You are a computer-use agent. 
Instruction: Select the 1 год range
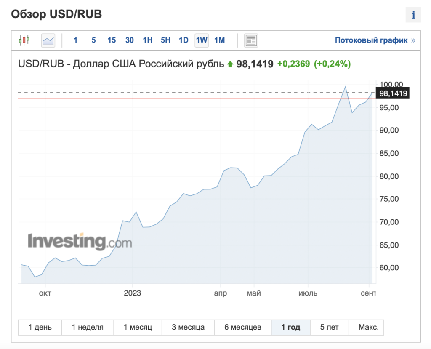[x=291, y=327]
